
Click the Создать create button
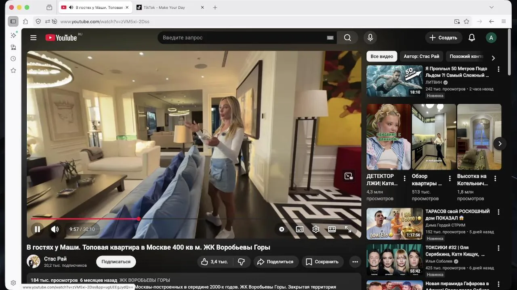point(443,37)
